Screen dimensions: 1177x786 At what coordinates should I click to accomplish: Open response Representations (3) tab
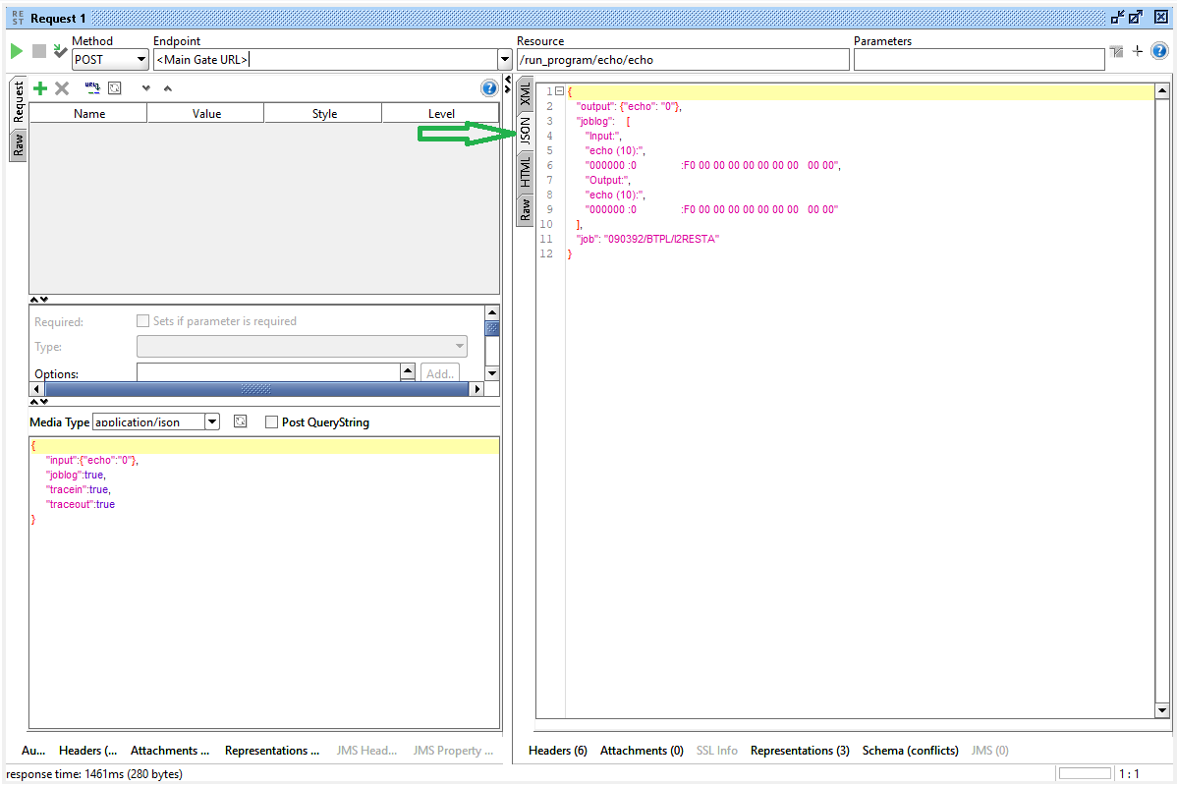pyautogui.click(x=800, y=750)
